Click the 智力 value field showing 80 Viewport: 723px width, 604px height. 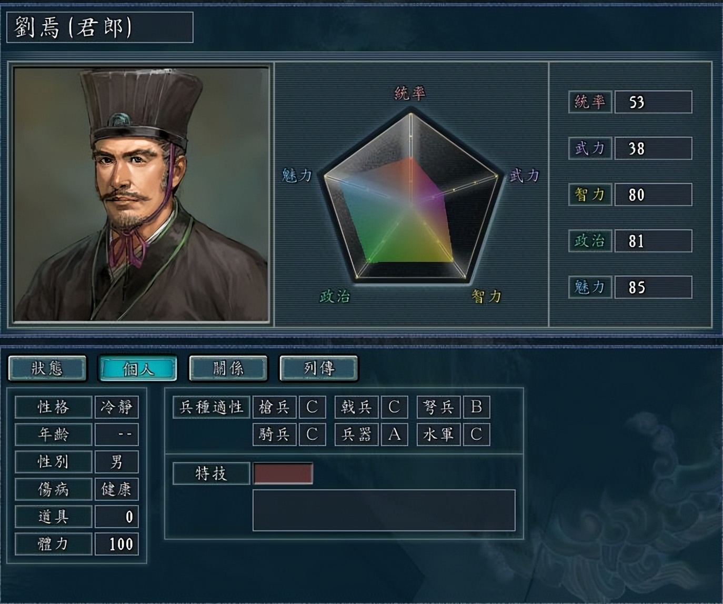pos(653,195)
